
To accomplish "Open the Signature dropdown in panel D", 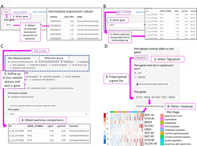I will (156, 58).
